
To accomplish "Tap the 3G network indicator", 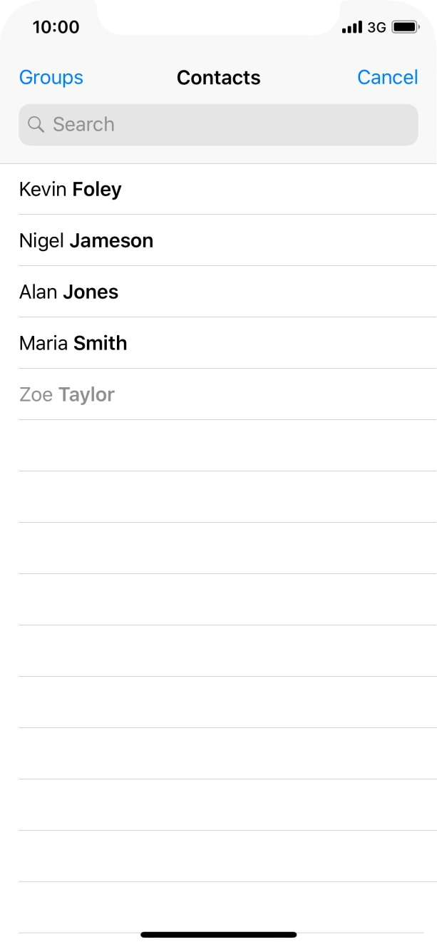I will pos(376,28).
